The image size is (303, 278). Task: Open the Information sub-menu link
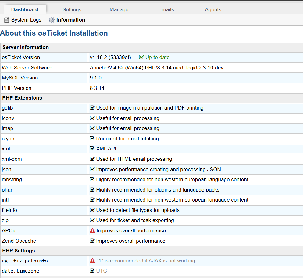click(x=71, y=20)
